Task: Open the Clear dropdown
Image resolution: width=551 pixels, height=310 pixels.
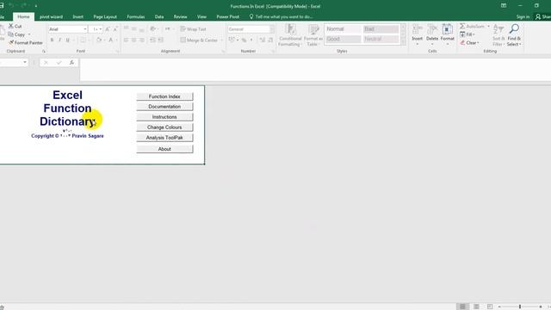Action: (469, 43)
